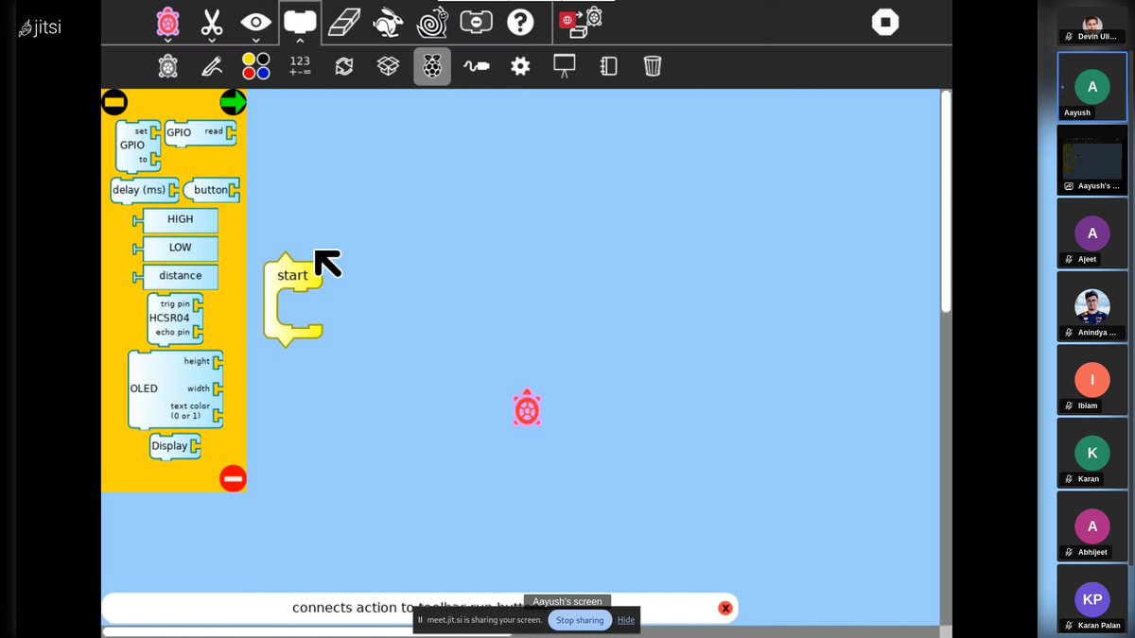
Task: Pick the LOW block
Action: 176,249
